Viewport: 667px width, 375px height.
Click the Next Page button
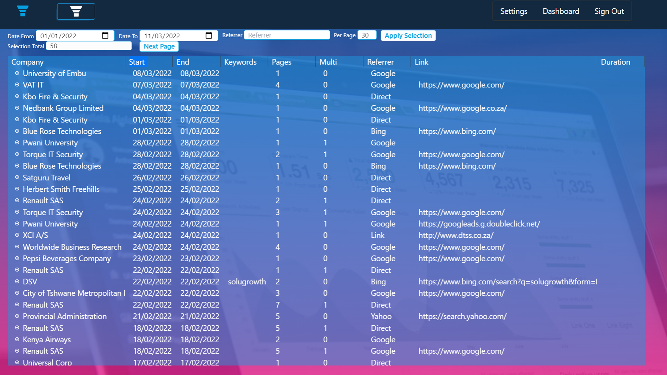[159, 46]
